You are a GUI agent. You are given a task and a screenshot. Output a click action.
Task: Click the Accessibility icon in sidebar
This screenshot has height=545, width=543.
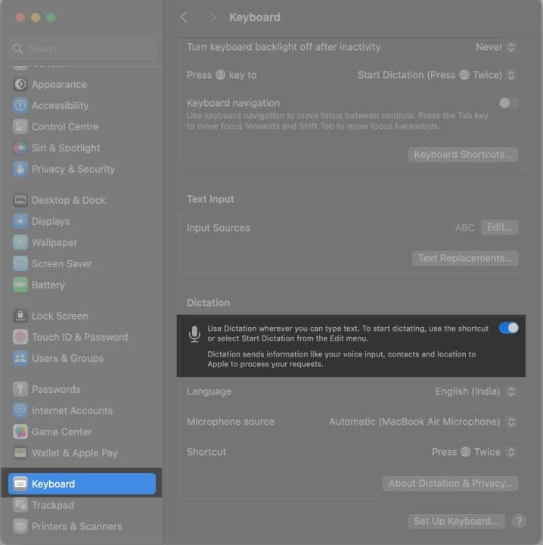tap(20, 105)
